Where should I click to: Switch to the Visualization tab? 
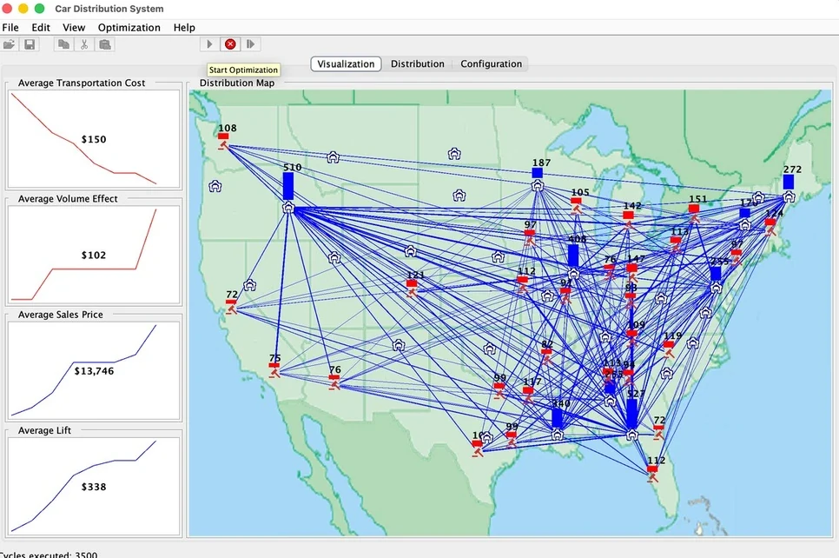[346, 63]
